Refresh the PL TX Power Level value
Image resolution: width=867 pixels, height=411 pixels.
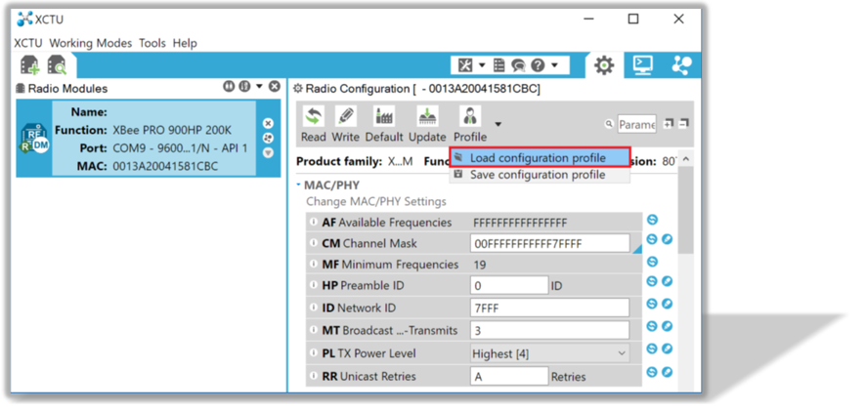[652, 349]
